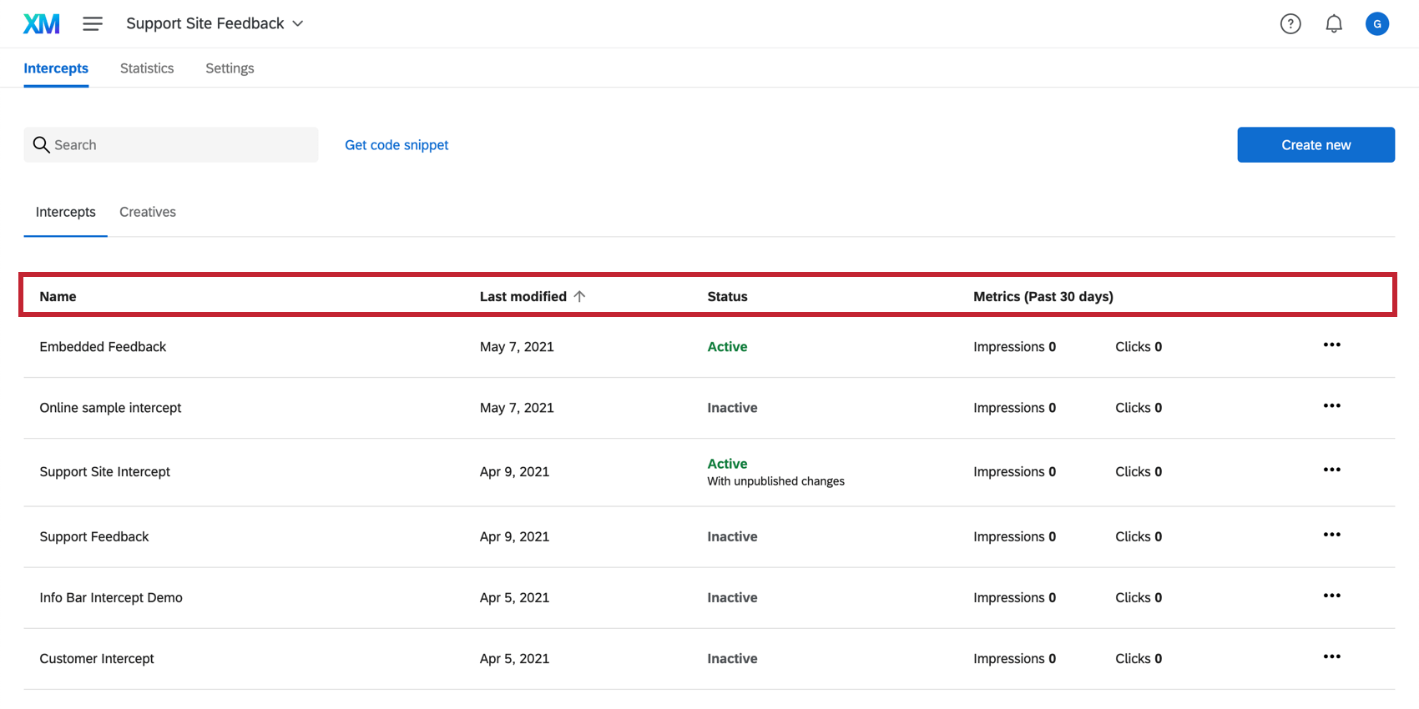The image size is (1419, 709).
Task: Open options menu for Info Bar Intercept Demo
Action: coord(1331,596)
